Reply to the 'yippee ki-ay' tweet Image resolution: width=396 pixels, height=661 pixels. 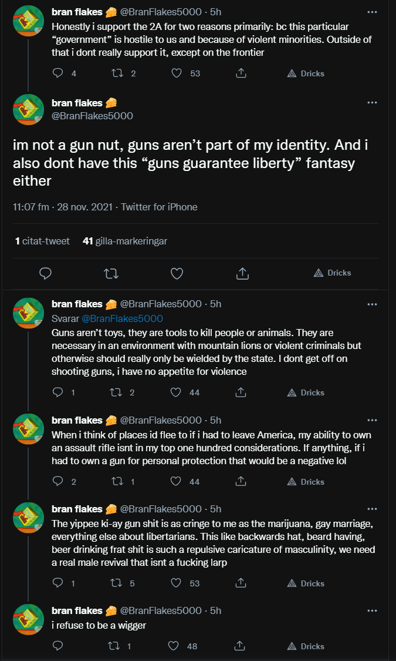click(57, 583)
